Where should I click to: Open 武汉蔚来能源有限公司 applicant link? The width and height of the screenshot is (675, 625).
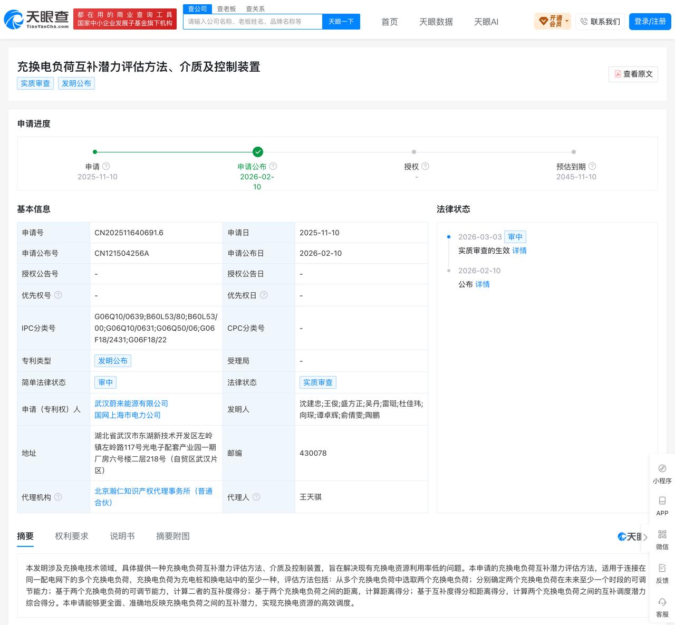pos(131,403)
